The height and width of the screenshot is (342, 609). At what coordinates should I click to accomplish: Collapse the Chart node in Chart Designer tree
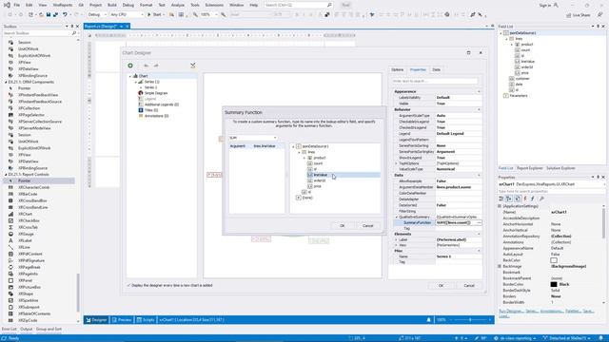click(130, 76)
